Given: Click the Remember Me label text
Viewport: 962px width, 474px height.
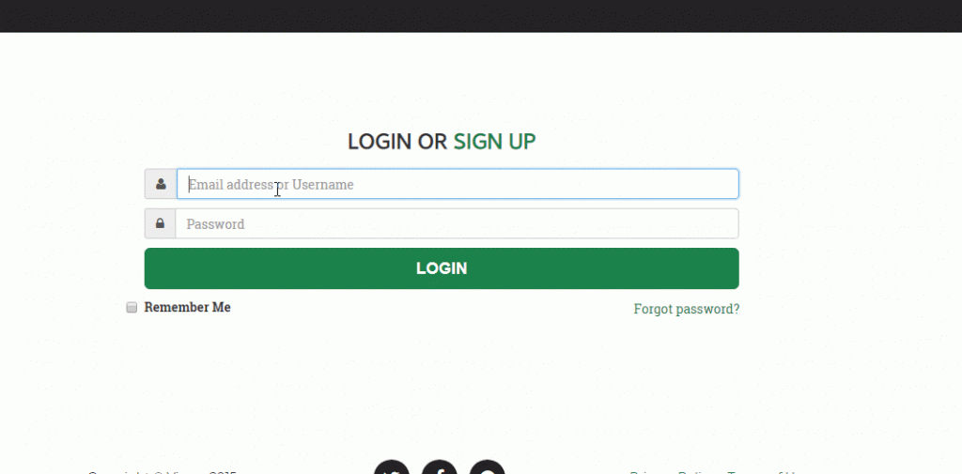Looking at the screenshot, I should click(x=187, y=307).
